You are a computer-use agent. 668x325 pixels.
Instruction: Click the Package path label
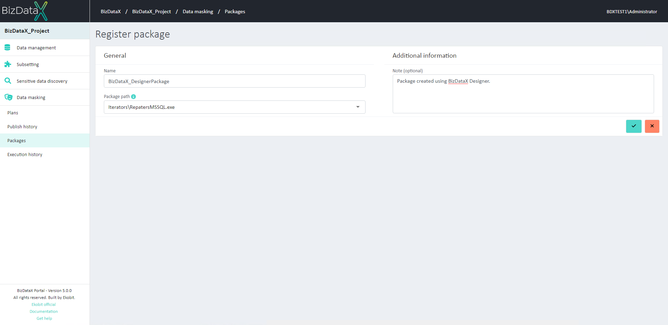click(x=117, y=97)
